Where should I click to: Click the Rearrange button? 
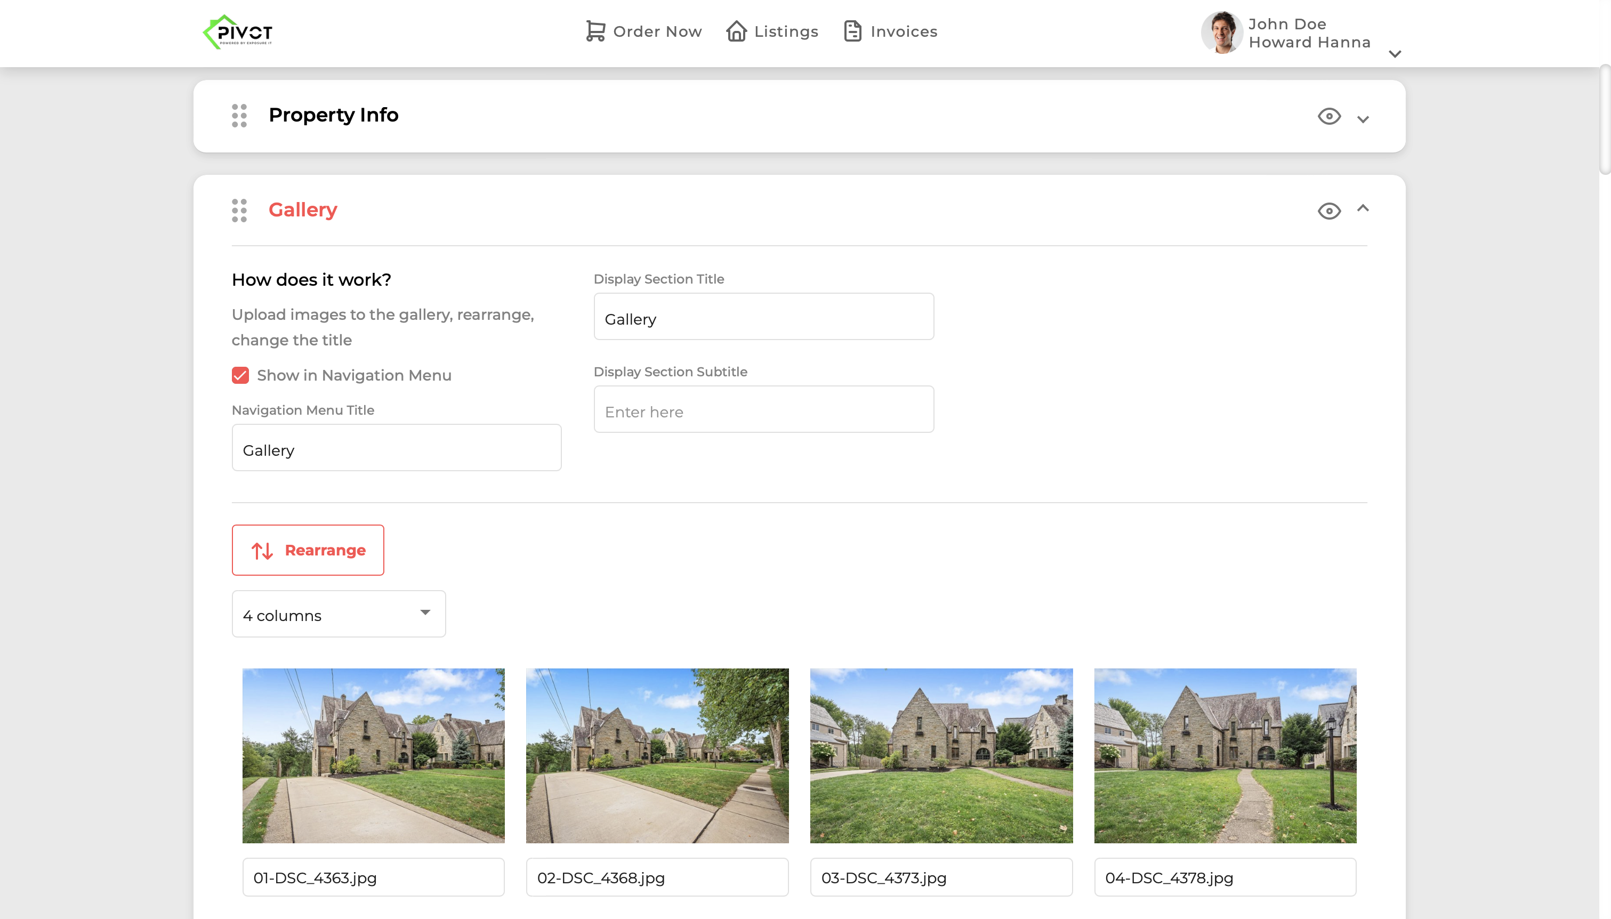[308, 550]
